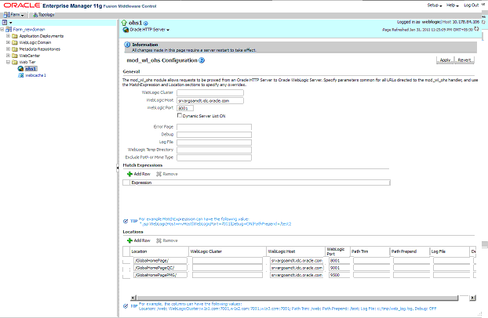Expand the WebCenter node
The width and height of the screenshot is (488, 318).
tap(9, 56)
